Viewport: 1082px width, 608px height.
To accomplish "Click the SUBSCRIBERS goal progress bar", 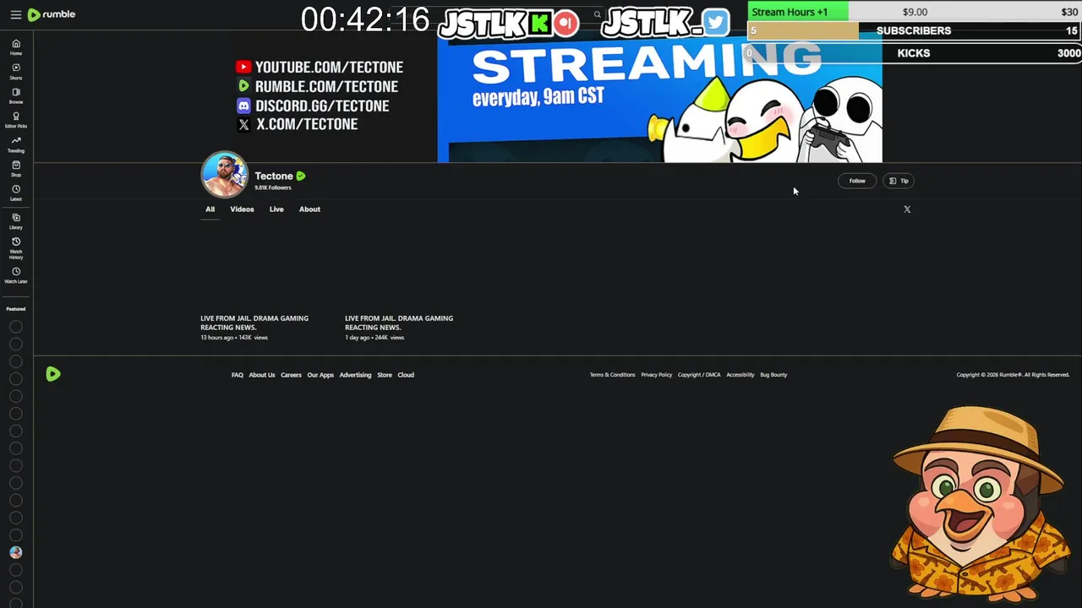I will tap(914, 30).
